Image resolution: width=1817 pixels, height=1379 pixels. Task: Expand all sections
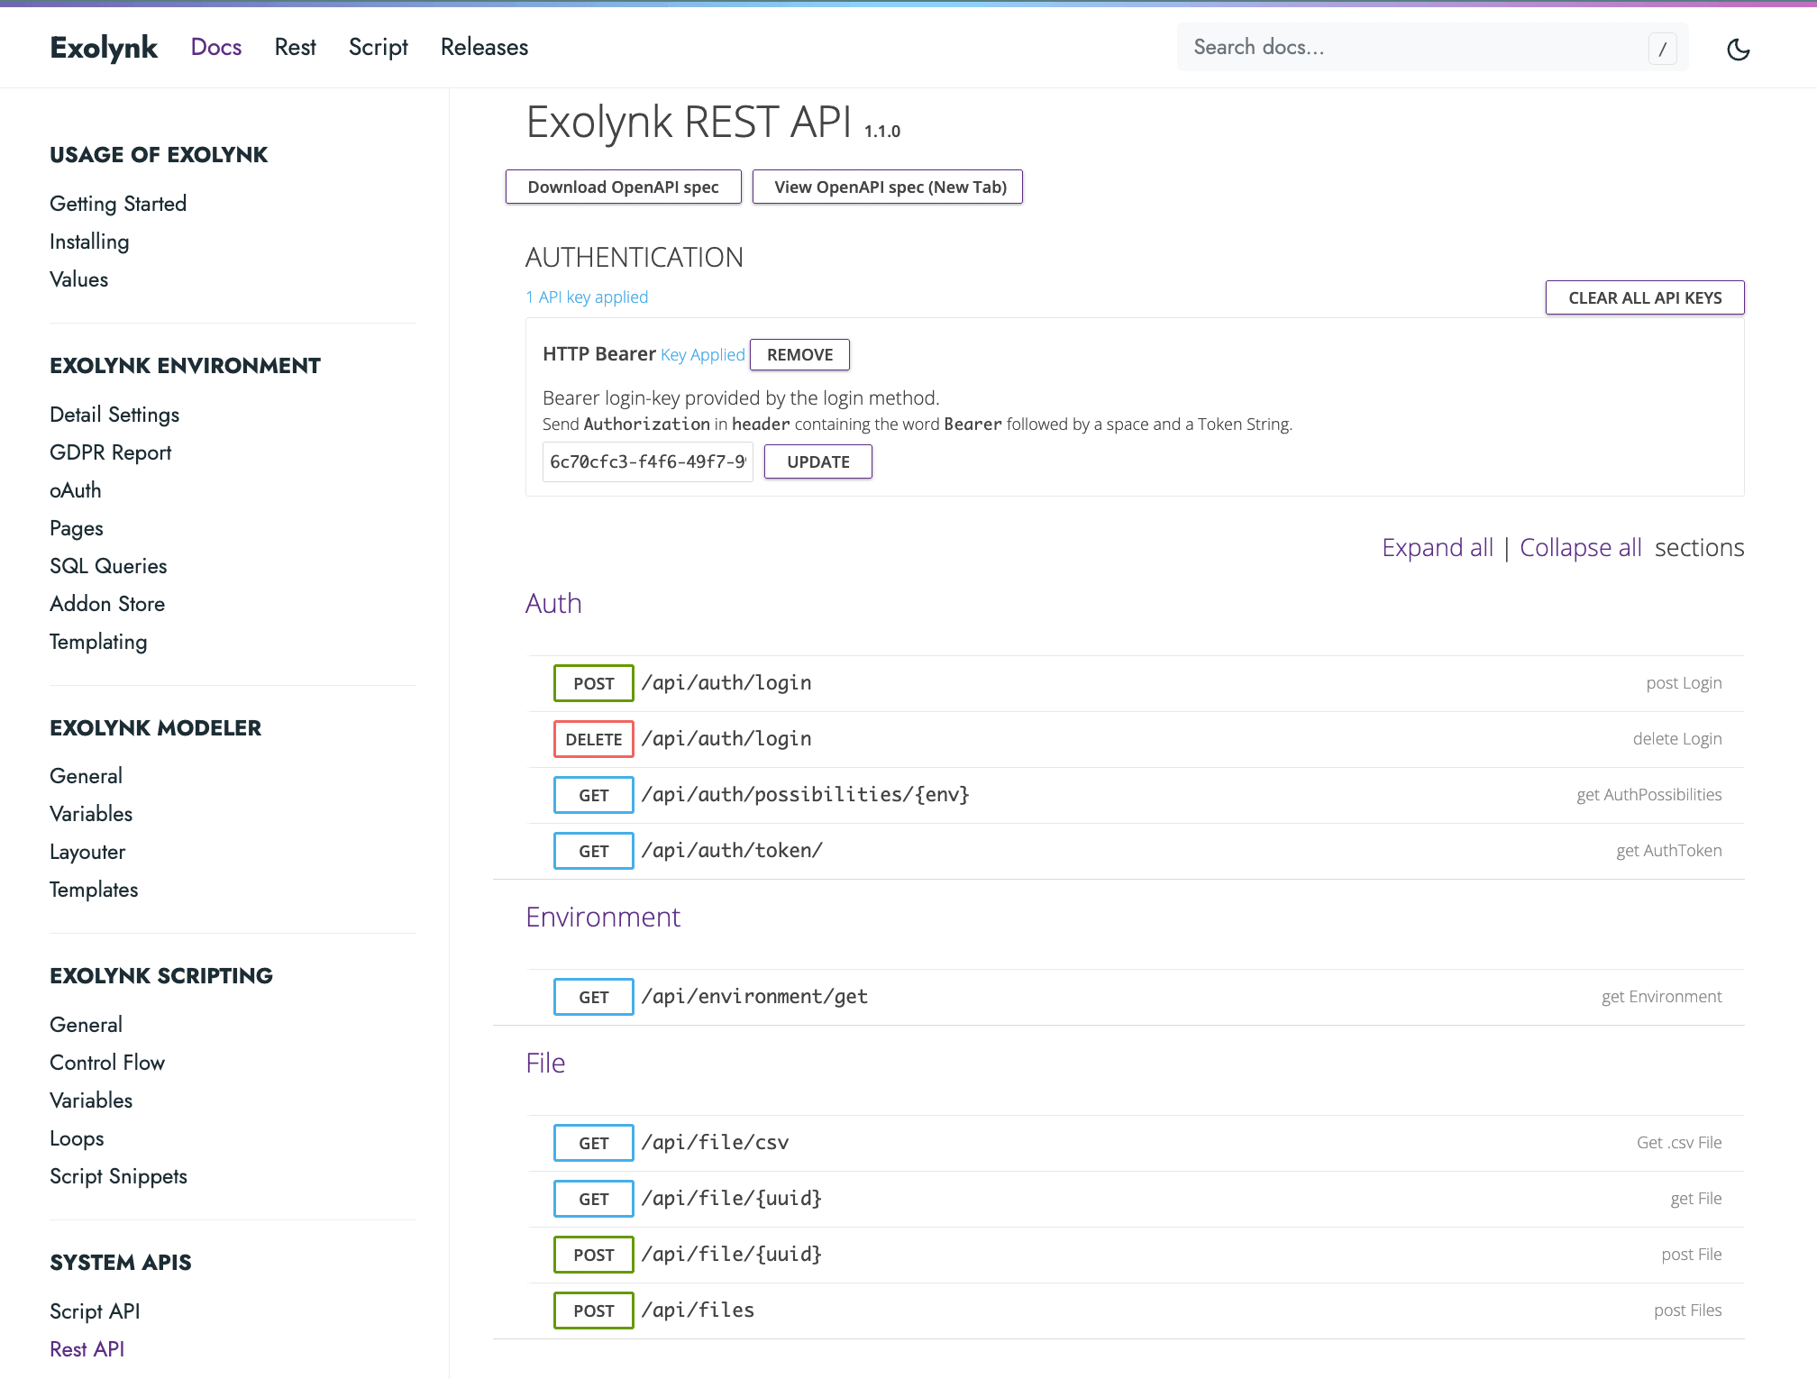point(1438,547)
